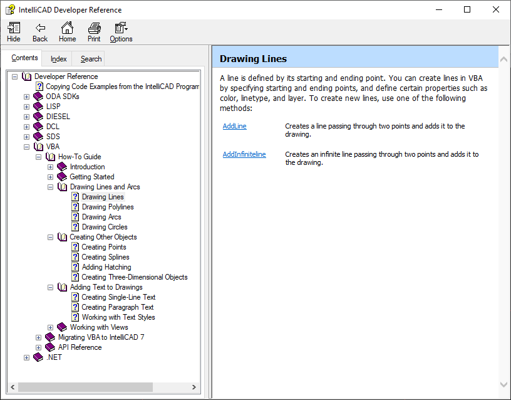
Task: Click the Drawing Polylines topic page icon
Action: [x=75, y=207]
